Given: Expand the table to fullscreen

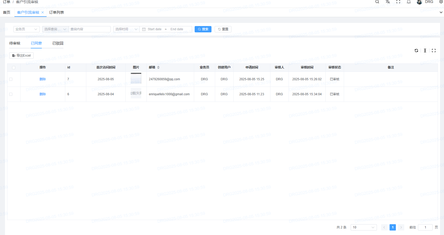Looking at the screenshot, I should (x=434, y=51).
